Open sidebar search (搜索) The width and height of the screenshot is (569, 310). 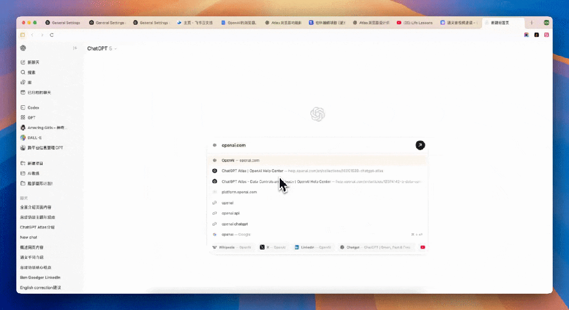32,72
